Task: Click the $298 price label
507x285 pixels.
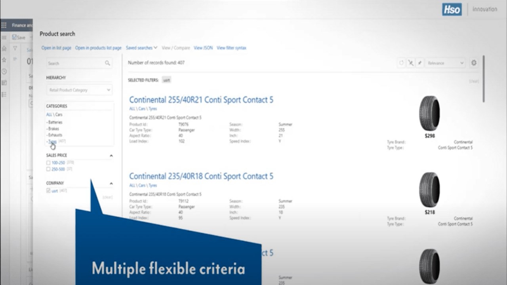Action: pos(430,136)
